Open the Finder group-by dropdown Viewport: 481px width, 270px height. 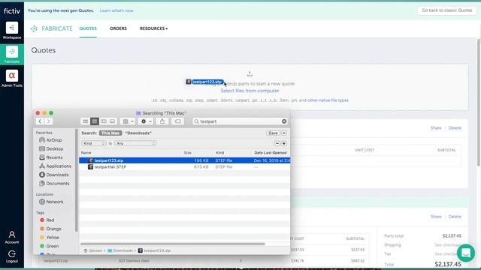click(128, 121)
